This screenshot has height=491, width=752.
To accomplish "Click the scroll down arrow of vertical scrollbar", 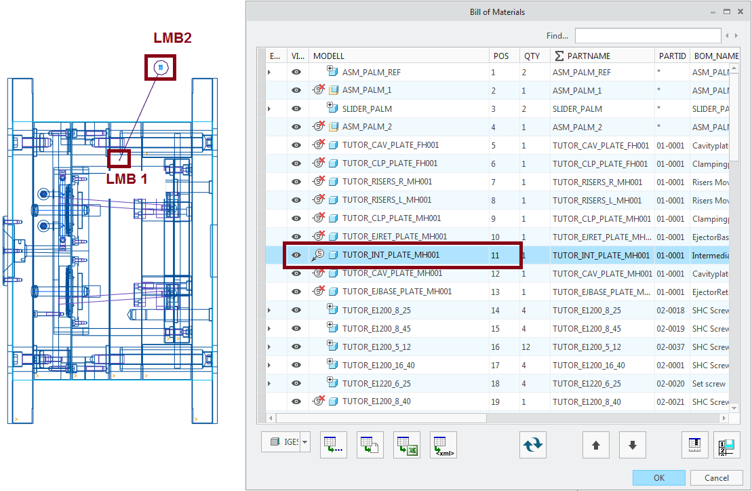I will pos(734,408).
